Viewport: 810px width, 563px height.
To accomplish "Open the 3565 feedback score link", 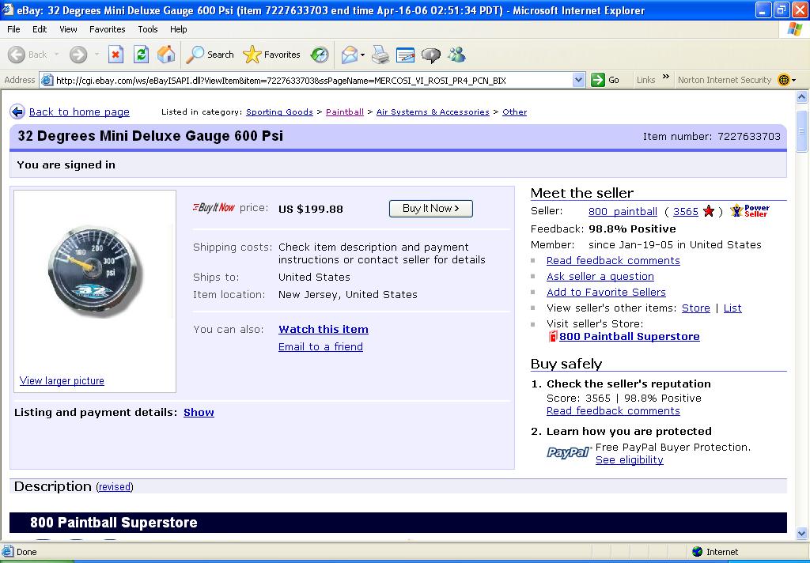I will [686, 211].
